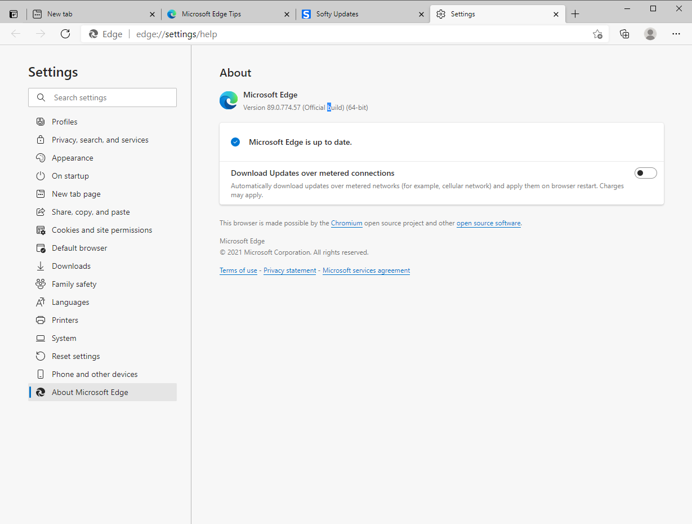The width and height of the screenshot is (692, 524).
Task: Open the Collections icon
Action: [624, 34]
